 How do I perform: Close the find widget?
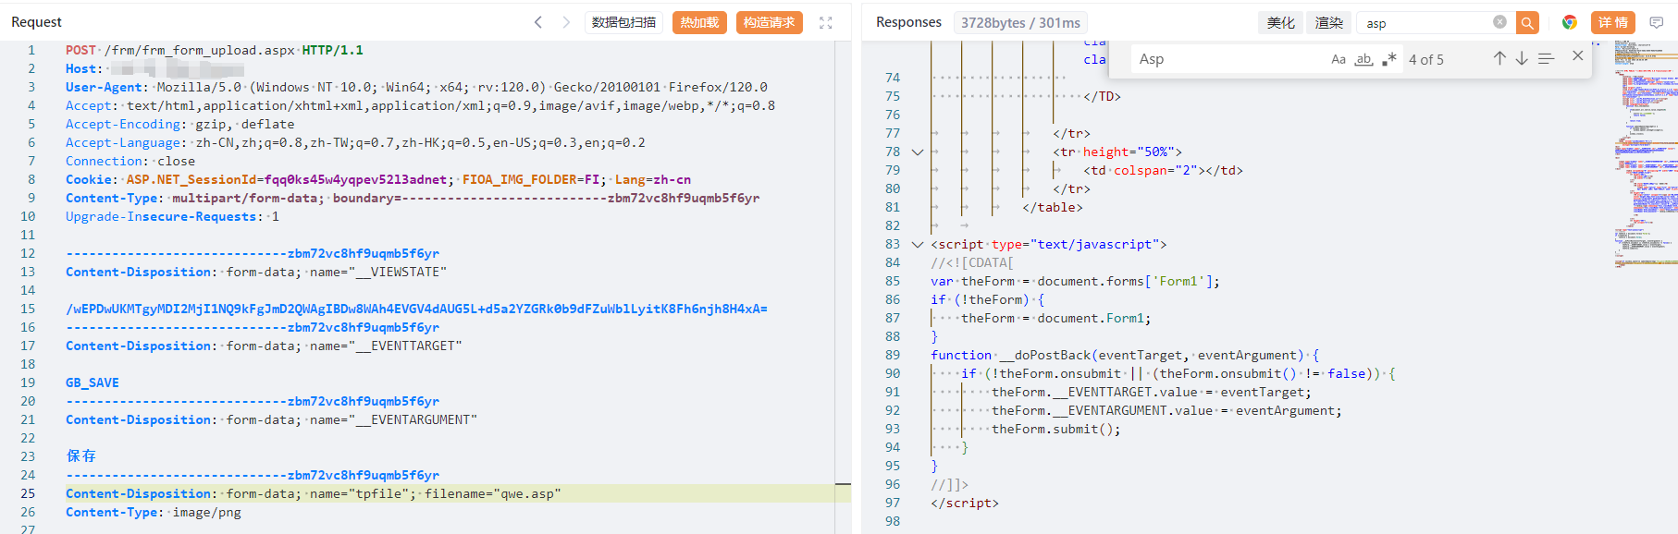1578,56
